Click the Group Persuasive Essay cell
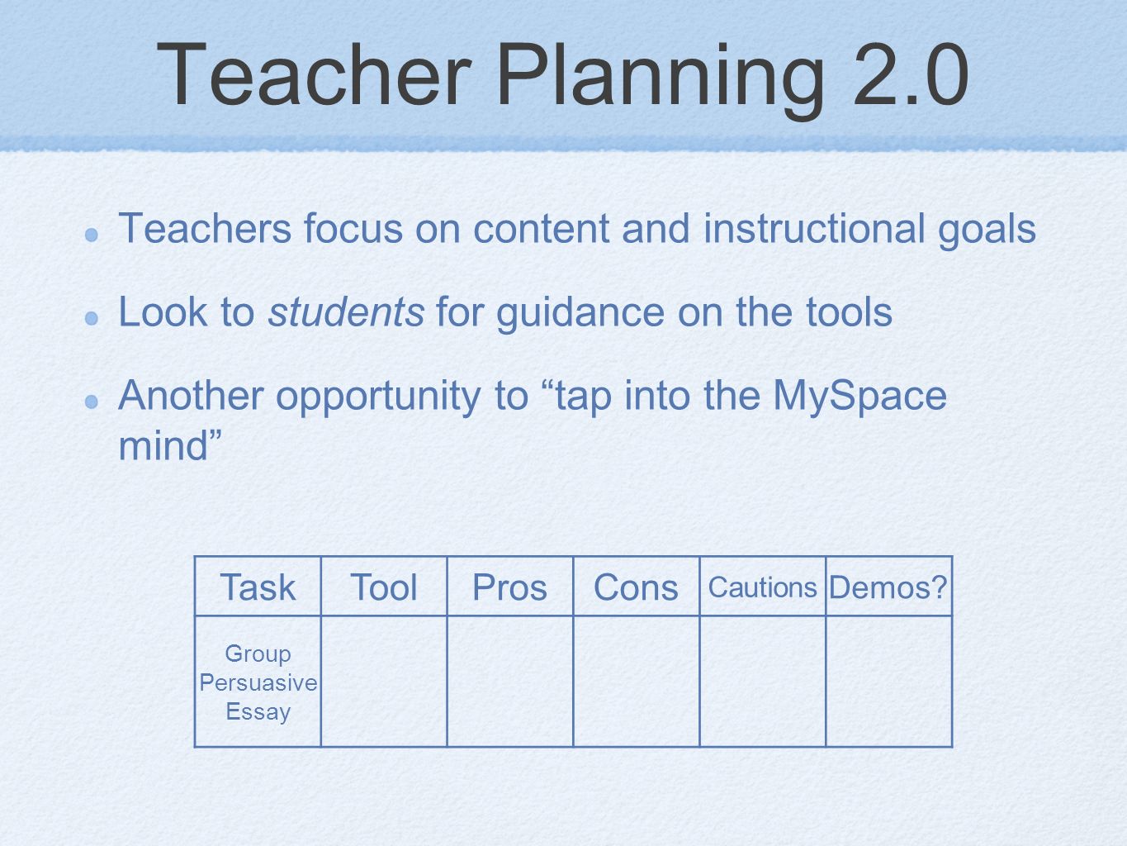Viewport: 1127px width, 846px height. tap(258, 682)
